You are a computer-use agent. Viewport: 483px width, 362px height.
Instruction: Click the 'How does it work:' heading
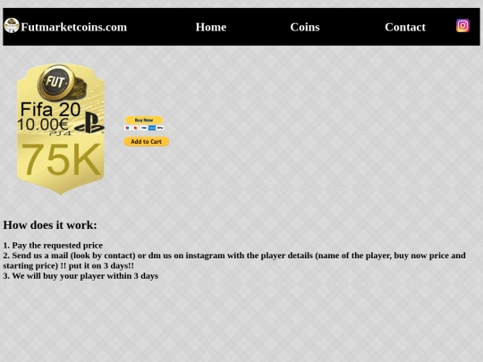click(50, 224)
